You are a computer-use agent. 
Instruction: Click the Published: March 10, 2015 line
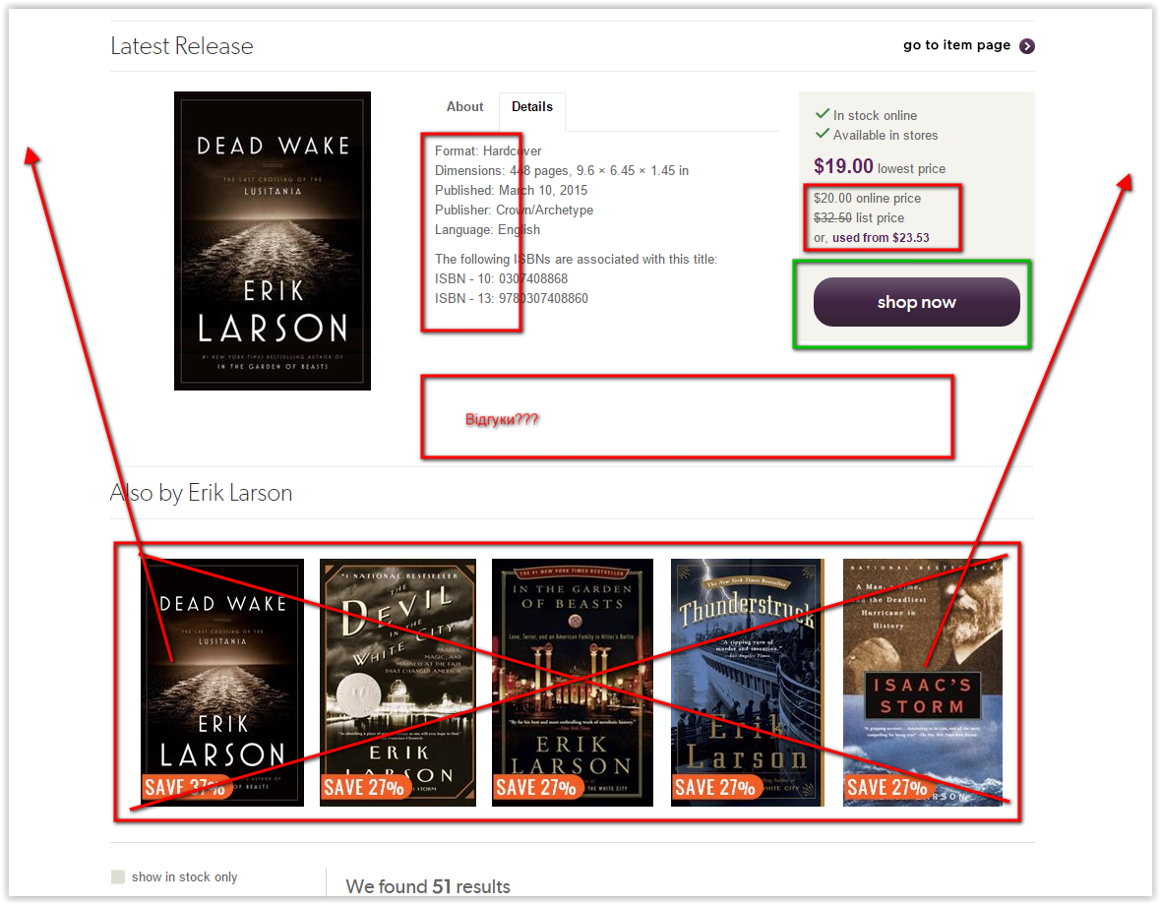coord(512,190)
